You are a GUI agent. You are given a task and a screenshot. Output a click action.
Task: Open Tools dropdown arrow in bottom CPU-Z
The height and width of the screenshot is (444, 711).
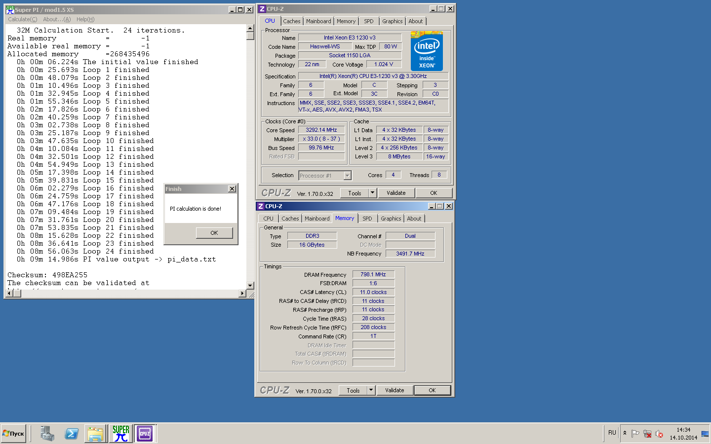(x=371, y=390)
